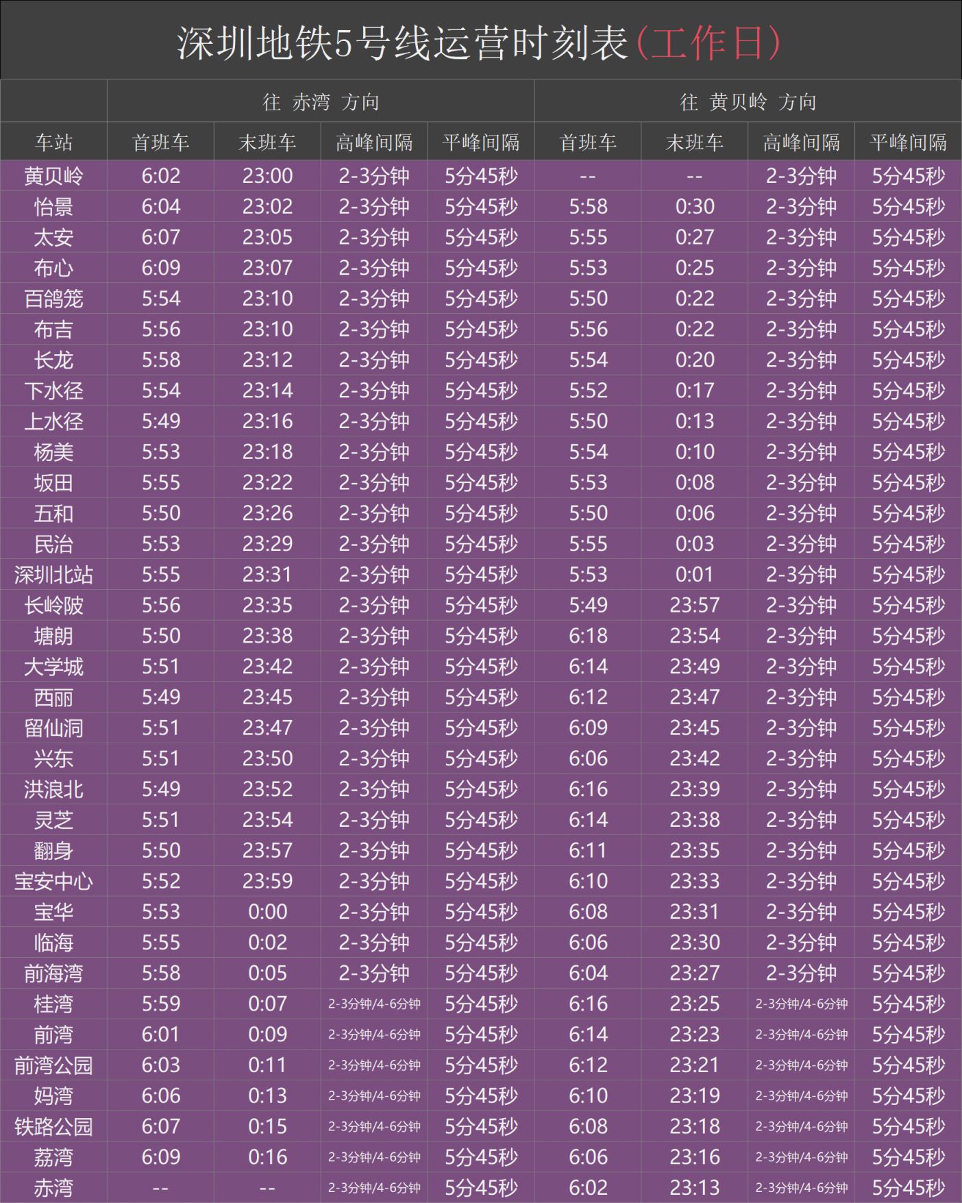Click 23:59 last train time in 宝安中心 row
962x1203 pixels.
click(267, 881)
